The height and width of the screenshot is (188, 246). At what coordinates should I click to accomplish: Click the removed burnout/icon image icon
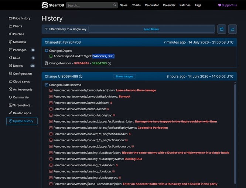107,109
